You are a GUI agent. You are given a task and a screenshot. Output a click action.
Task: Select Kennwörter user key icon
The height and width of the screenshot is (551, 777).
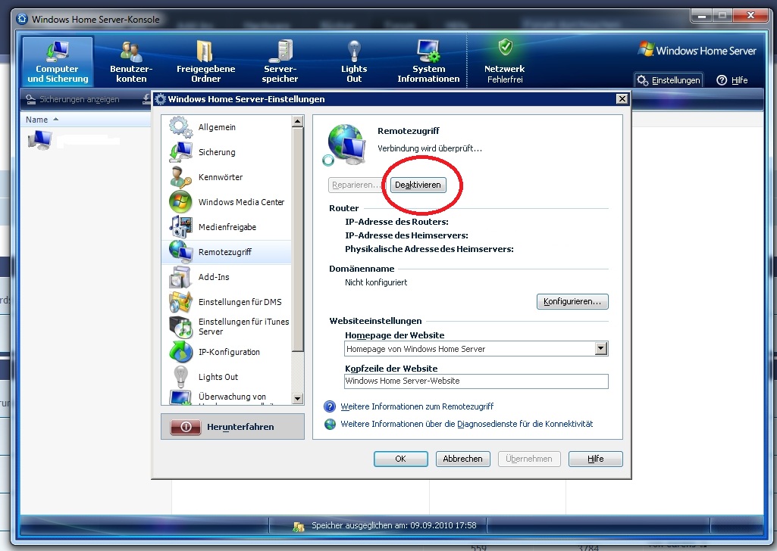tap(181, 177)
